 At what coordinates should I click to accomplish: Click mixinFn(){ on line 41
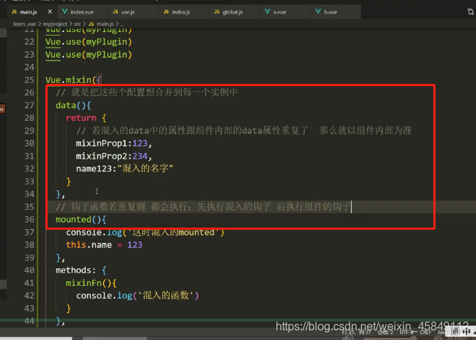(x=91, y=283)
